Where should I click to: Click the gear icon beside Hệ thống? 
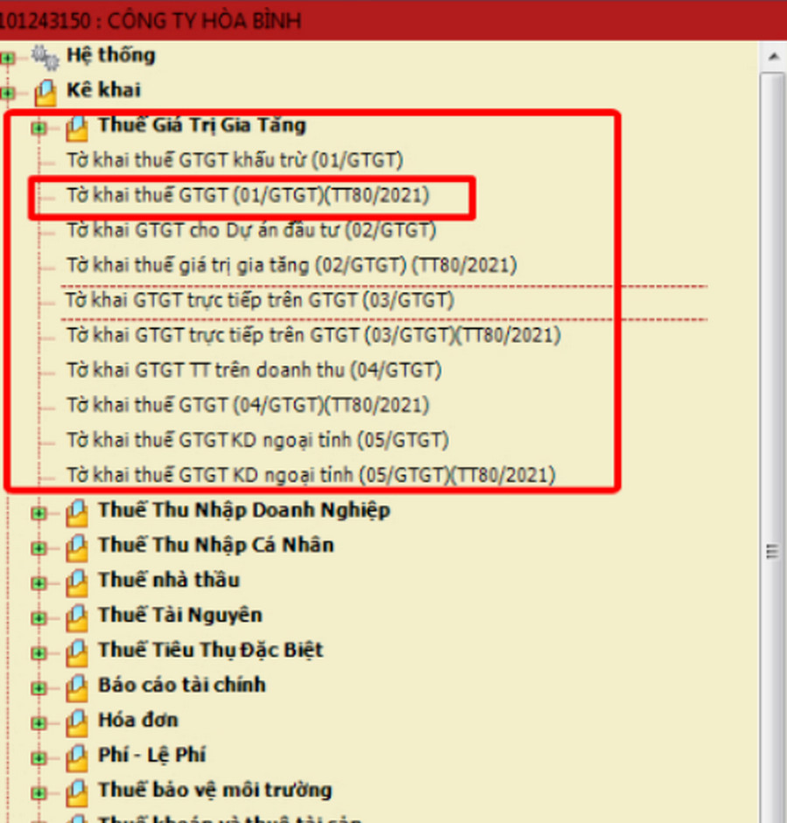pos(45,57)
